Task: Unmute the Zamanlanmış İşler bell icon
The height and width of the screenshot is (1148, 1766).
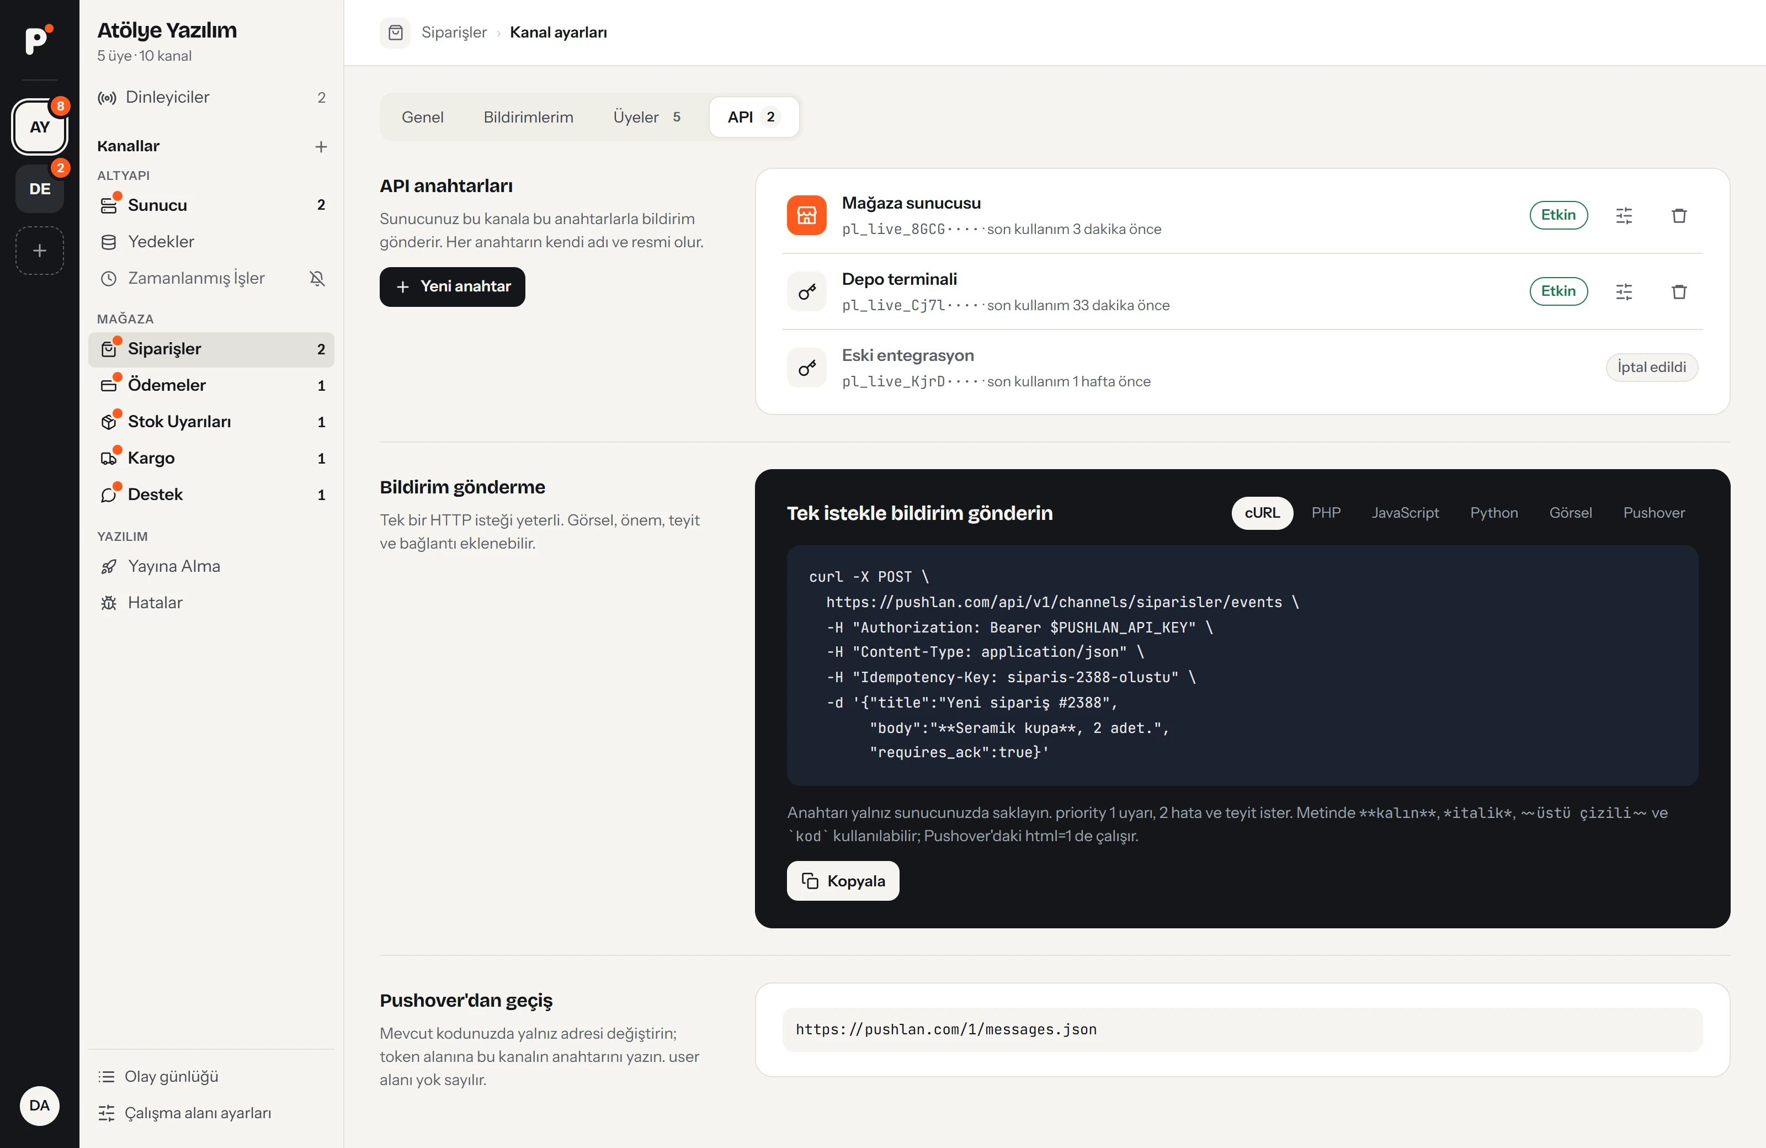Action: [x=317, y=278]
